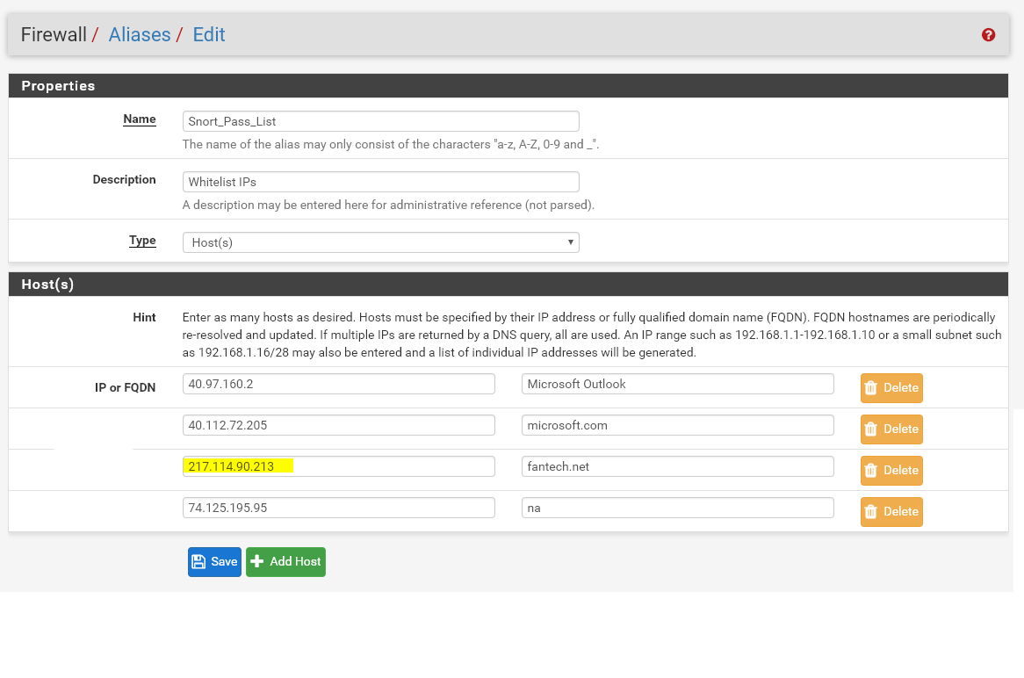Delete the fantech.net host entry
The width and height of the screenshot is (1024, 678).
click(891, 470)
